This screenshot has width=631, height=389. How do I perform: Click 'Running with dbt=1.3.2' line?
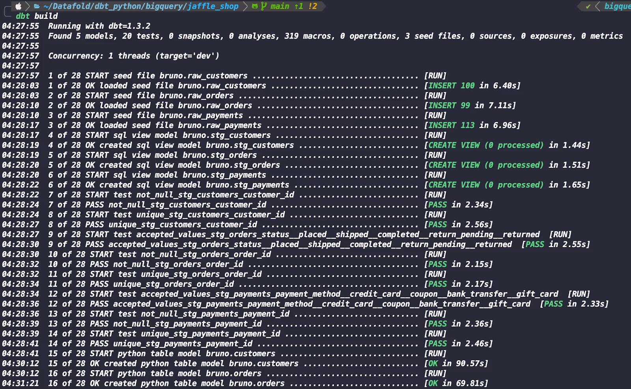click(x=99, y=26)
